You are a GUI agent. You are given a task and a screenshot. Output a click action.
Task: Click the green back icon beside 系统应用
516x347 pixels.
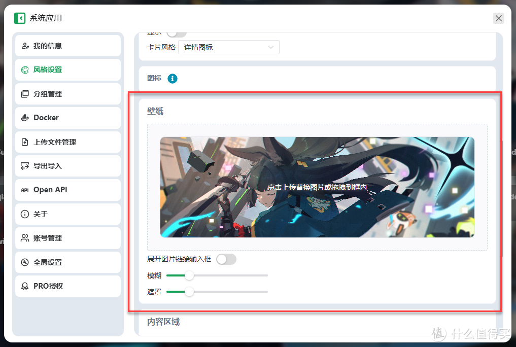coord(20,18)
